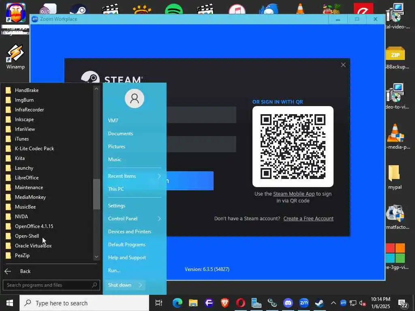The height and width of the screenshot is (311, 415).
Task: Open the mypal folder on desktop
Action: (x=395, y=177)
